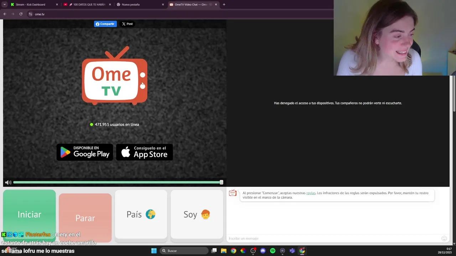Click the browser forward arrow
Viewport: 456px width, 256px height.
click(13, 14)
